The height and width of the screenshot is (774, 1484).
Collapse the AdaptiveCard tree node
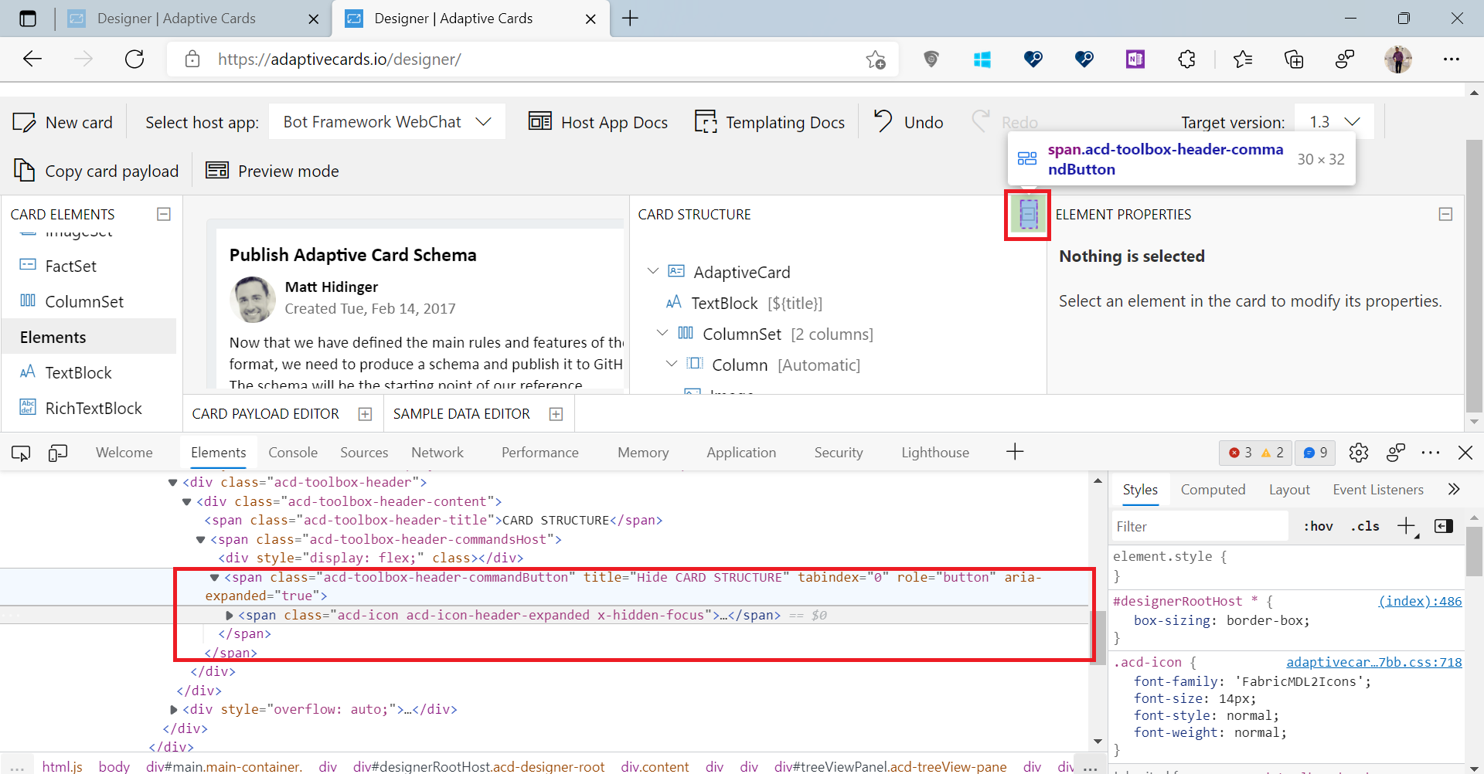653,271
